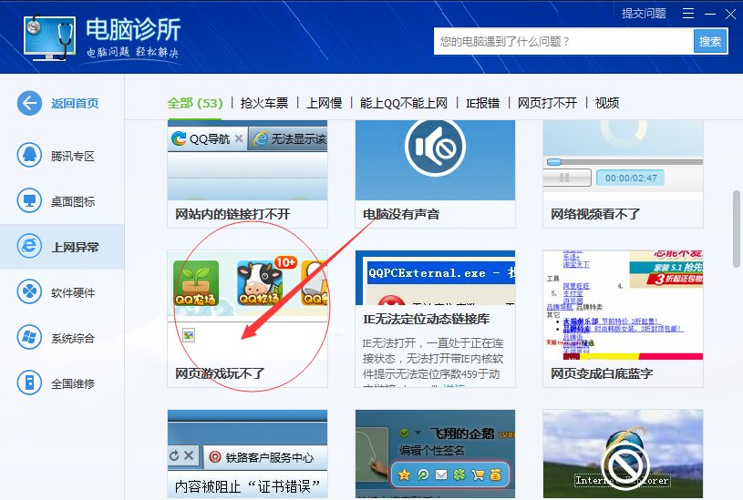Click the blocked Internet Explorer icon thumbnail
This screenshot has width=743, height=500.
click(x=623, y=454)
